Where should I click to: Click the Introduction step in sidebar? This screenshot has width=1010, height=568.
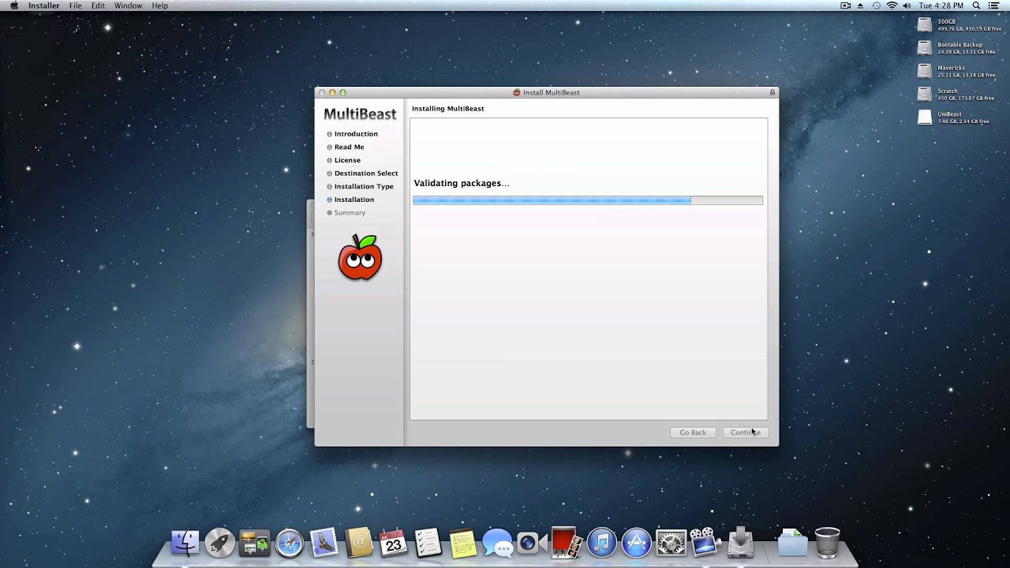tap(356, 134)
